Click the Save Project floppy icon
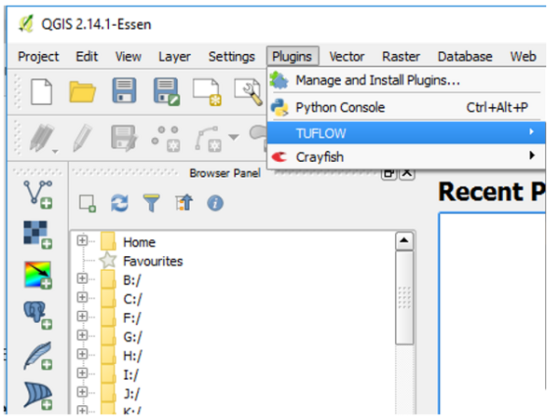559x419 pixels. pos(125,91)
